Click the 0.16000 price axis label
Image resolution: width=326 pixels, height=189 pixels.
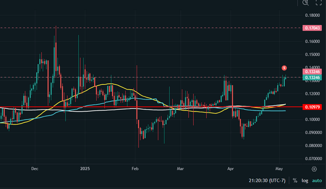pos(312,41)
